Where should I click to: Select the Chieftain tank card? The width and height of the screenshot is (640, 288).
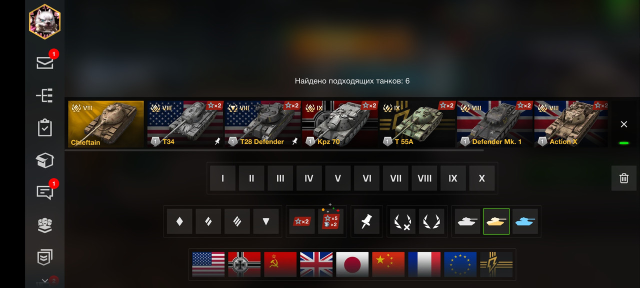[x=106, y=124]
